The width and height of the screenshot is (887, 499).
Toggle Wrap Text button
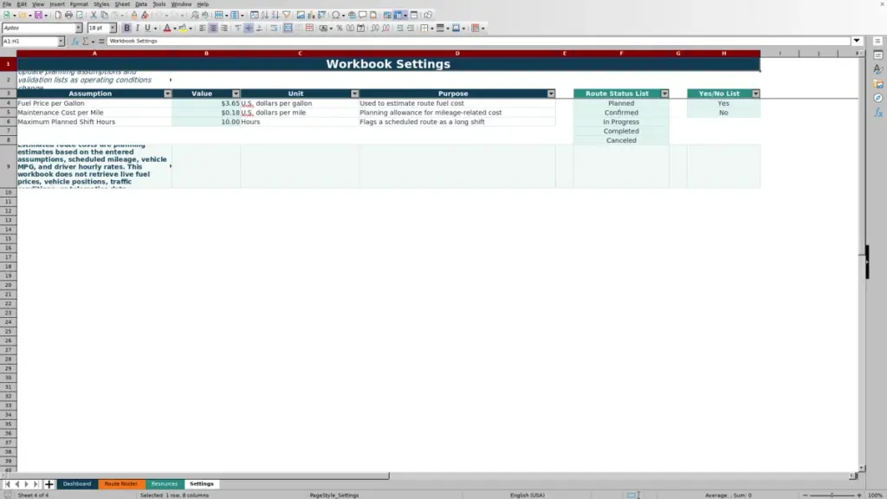point(274,28)
